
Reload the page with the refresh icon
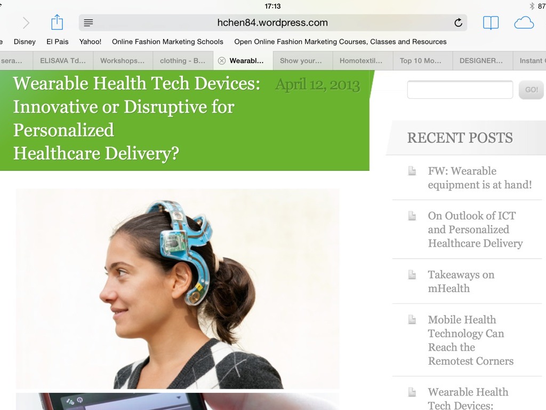point(458,22)
